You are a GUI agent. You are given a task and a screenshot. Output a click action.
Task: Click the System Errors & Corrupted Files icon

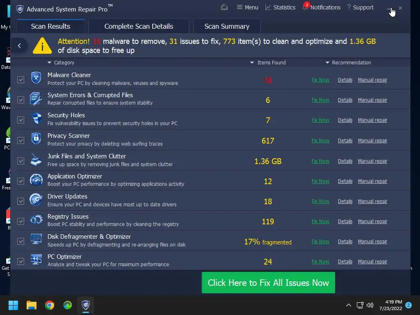(x=36, y=98)
